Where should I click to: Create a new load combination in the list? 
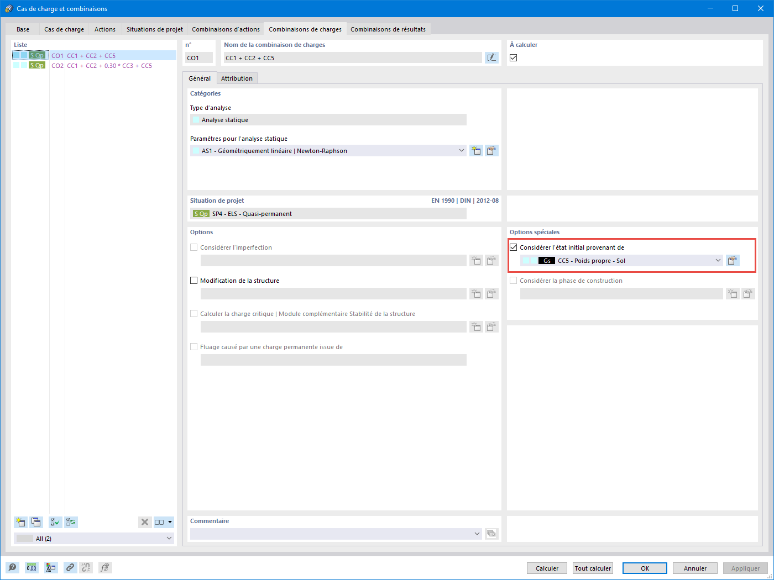coord(21,522)
